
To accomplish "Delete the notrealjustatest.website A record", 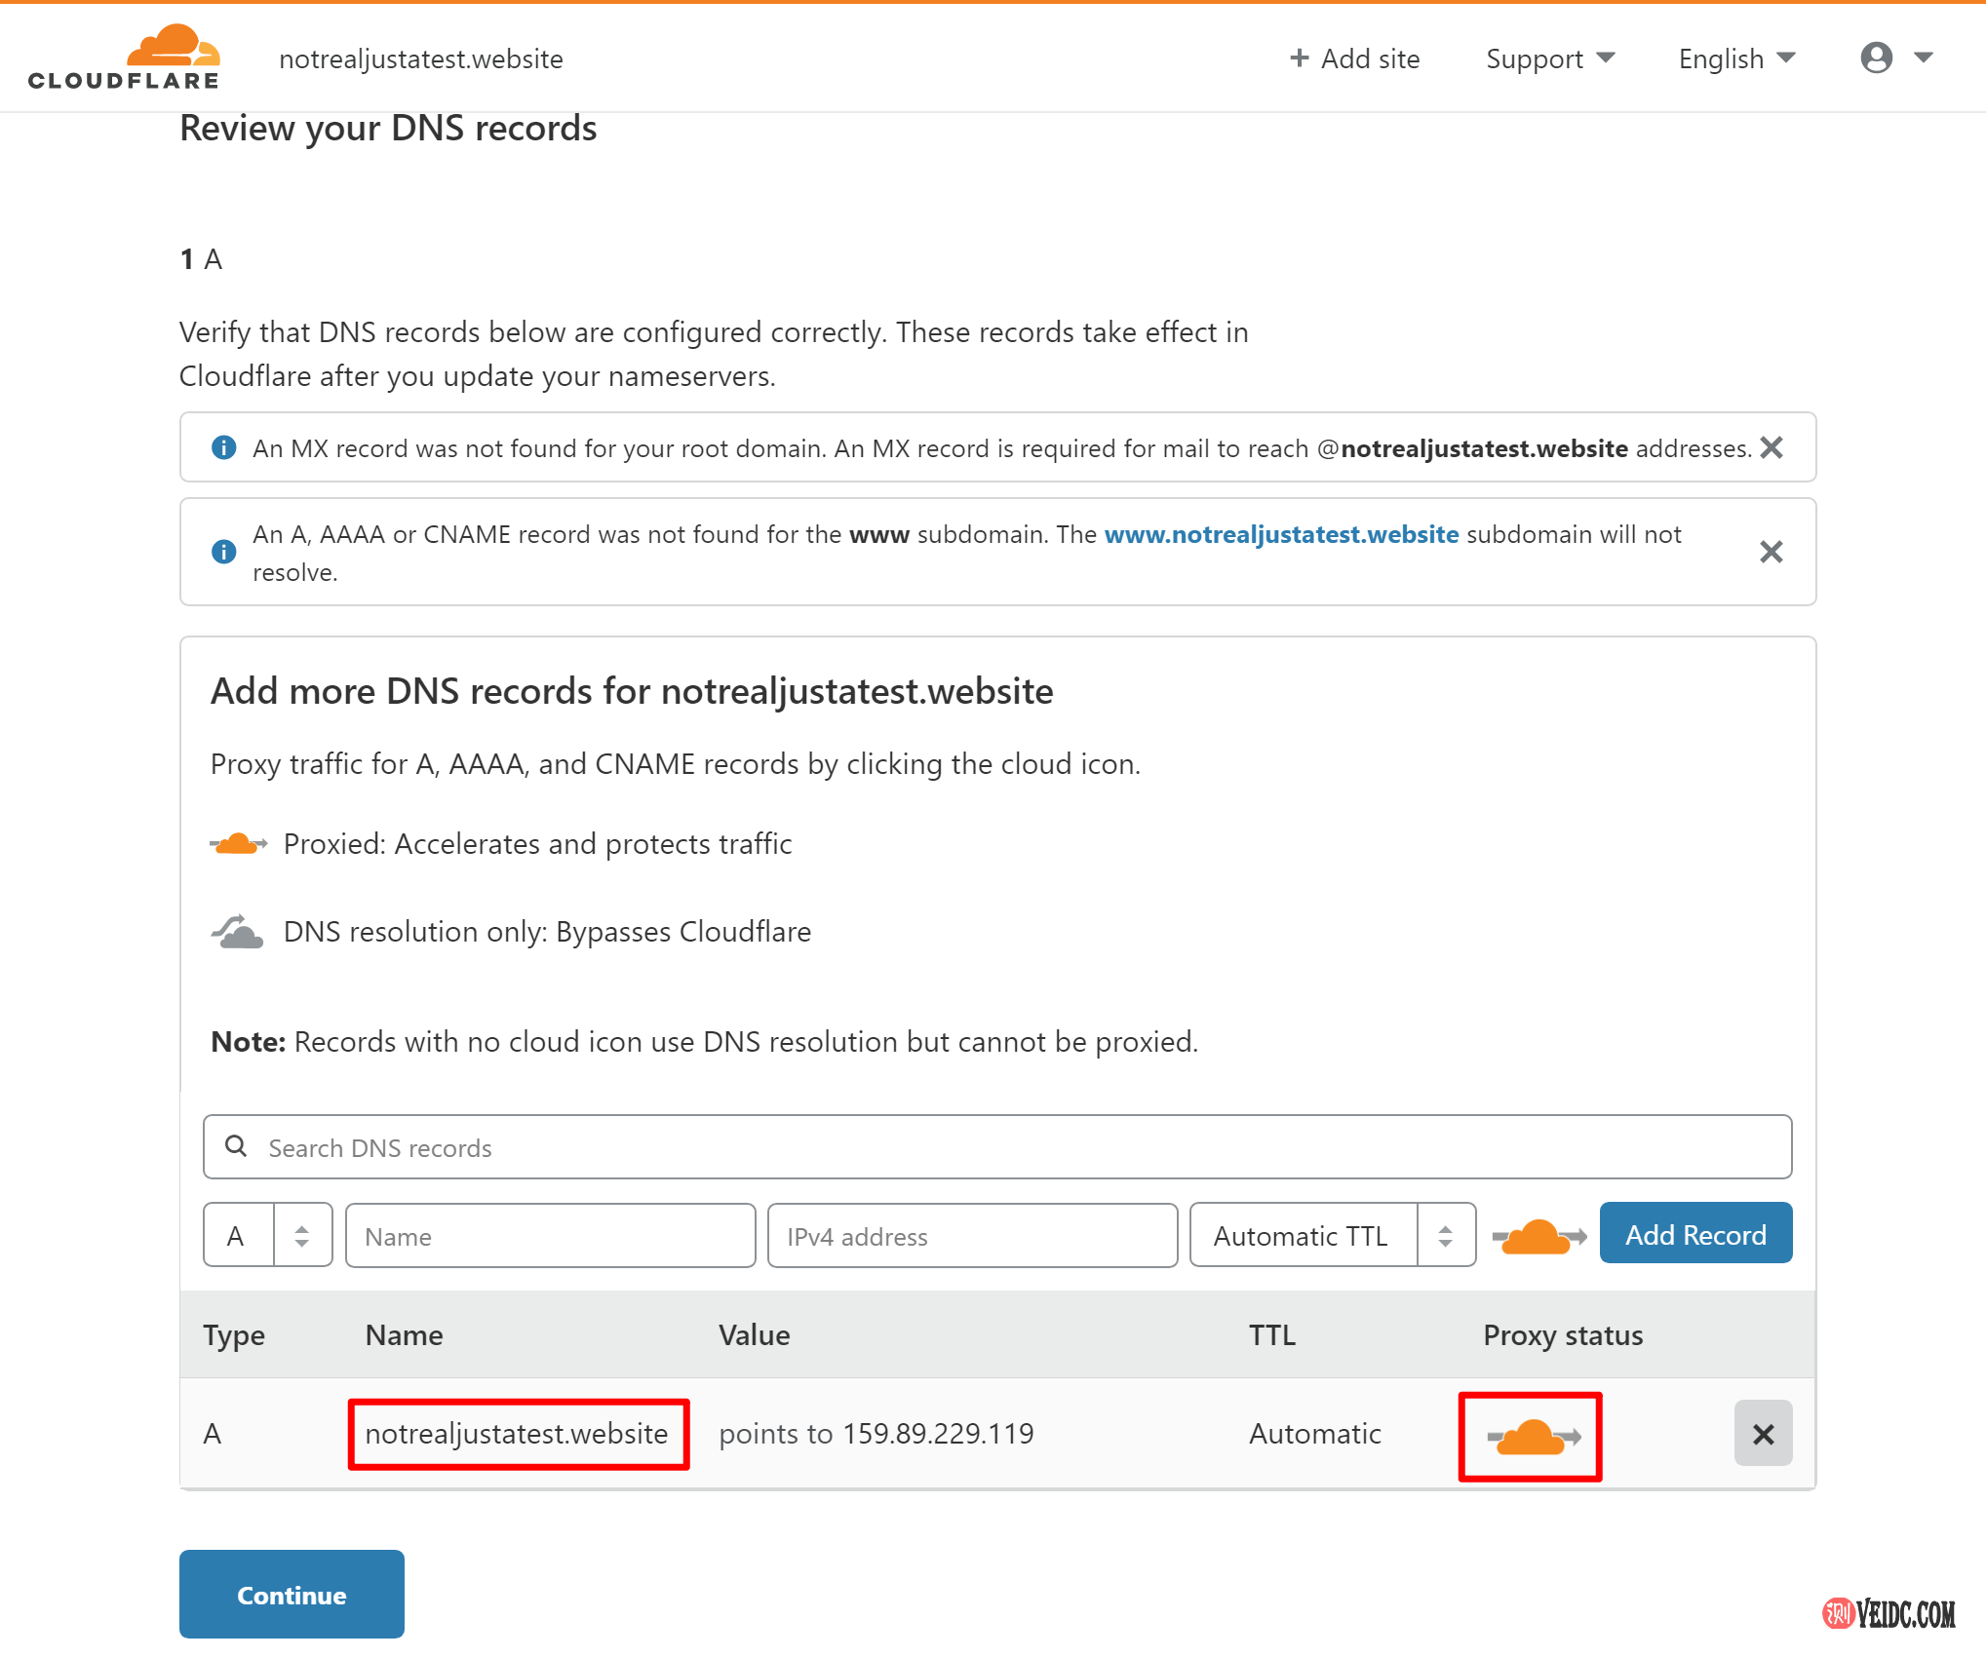I will [1762, 1433].
